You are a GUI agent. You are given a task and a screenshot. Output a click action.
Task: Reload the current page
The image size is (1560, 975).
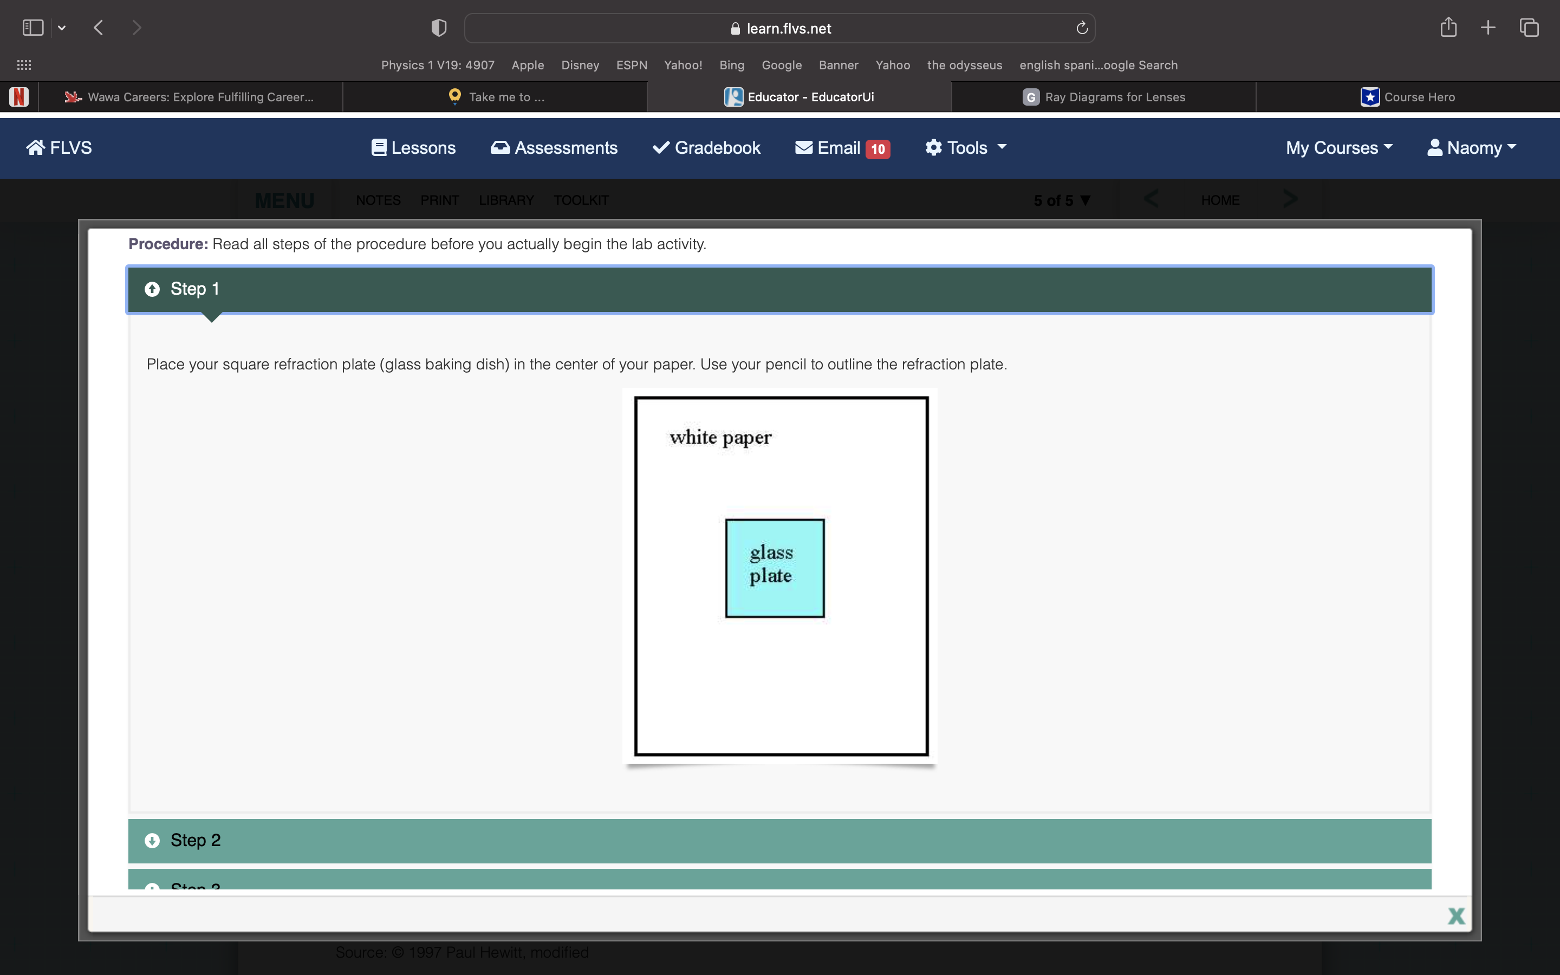pyautogui.click(x=1081, y=28)
